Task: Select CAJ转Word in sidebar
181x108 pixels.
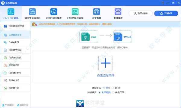Action: click(x=15, y=35)
